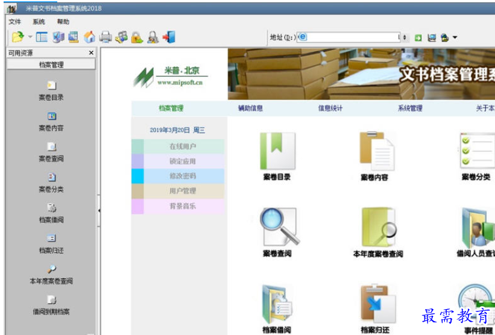Screen dimensions: 495x335
Task: Click the globe folder icon in the address toolbar
Action: tap(445, 38)
